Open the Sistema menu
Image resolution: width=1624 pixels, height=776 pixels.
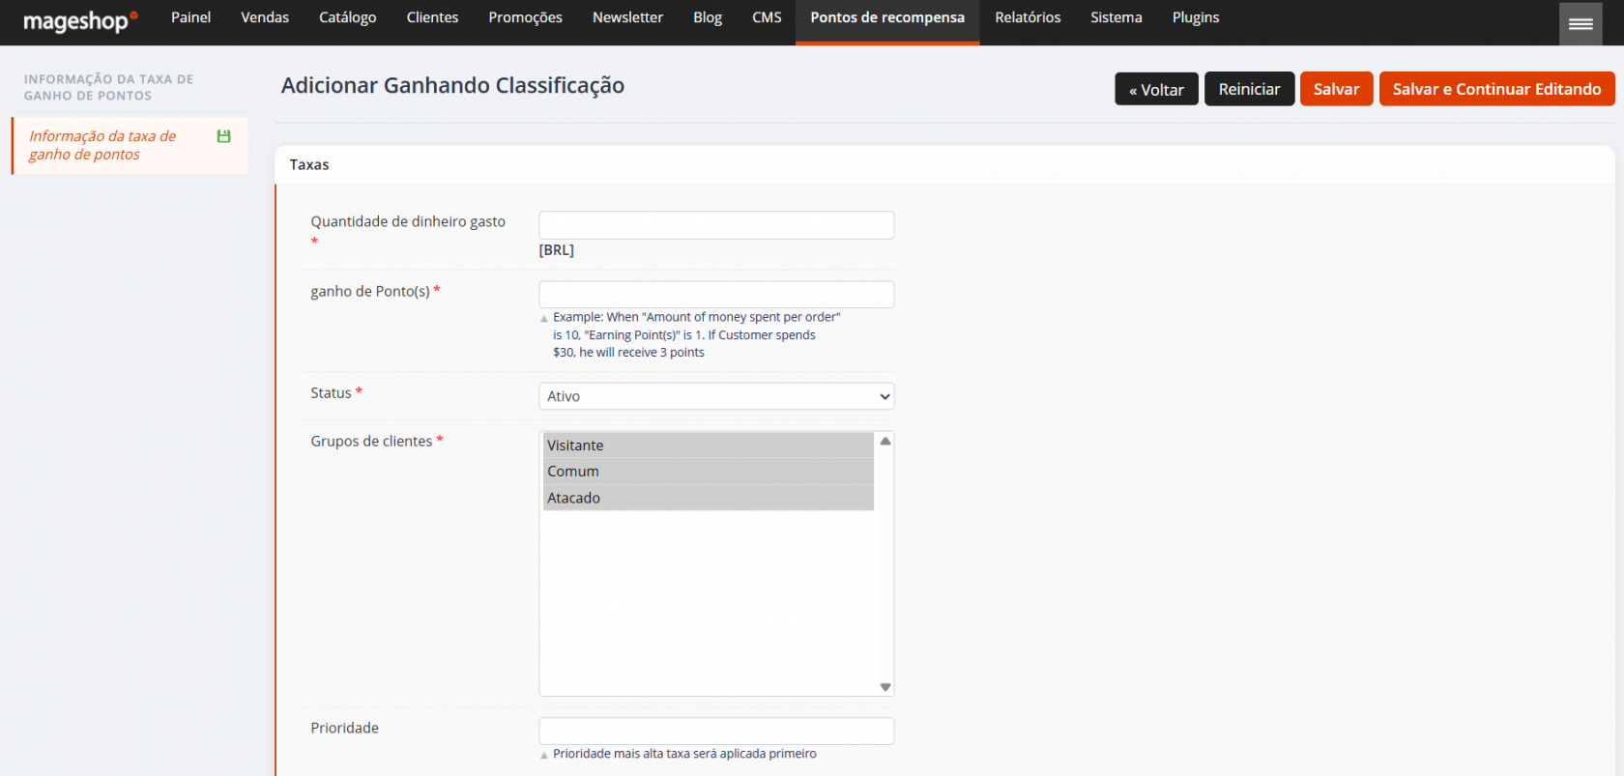[x=1116, y=18]
